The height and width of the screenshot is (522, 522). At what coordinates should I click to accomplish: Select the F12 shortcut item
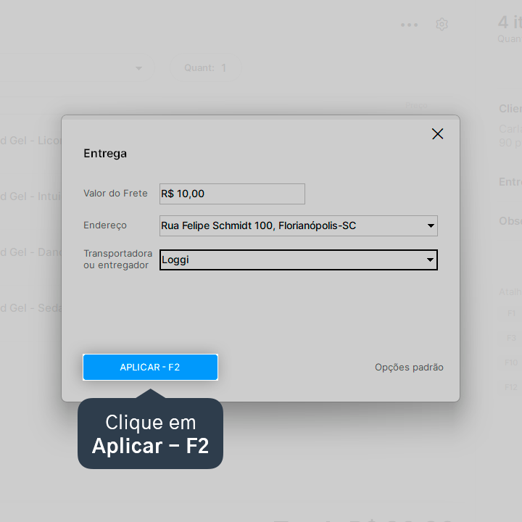pos(511,387)
